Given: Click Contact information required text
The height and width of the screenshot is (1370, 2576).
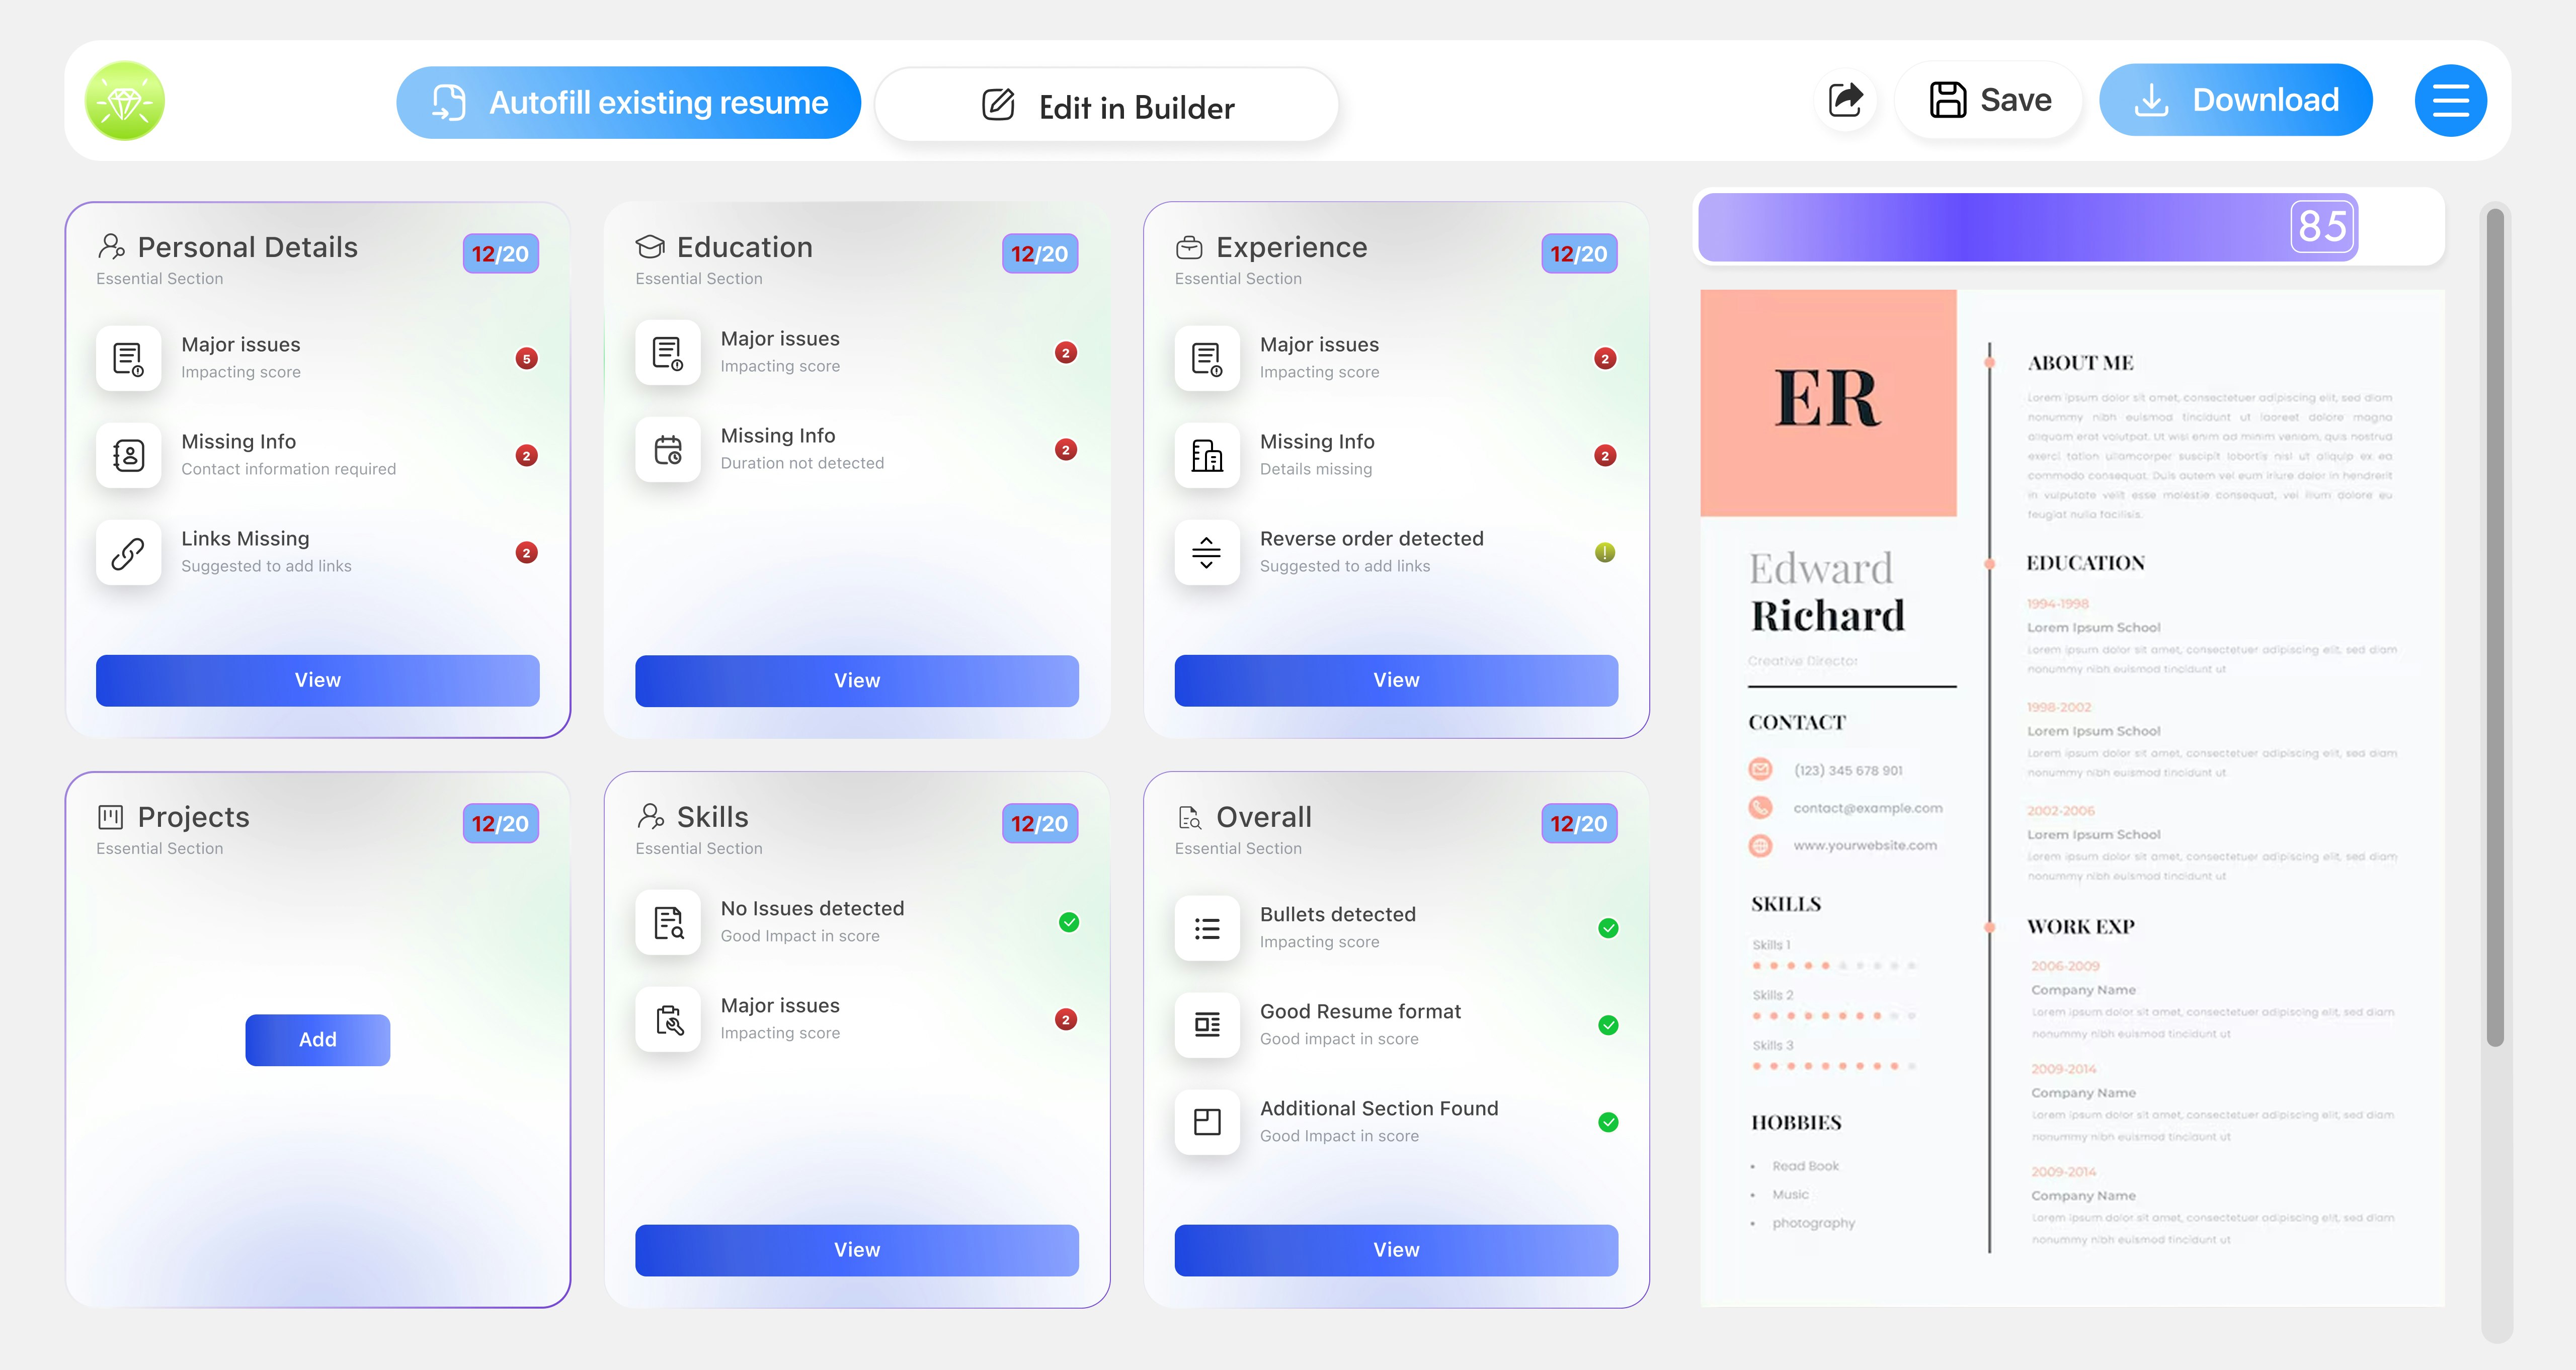Looking at the screenshot, I should pyautogui.click(x=288, y=470).
